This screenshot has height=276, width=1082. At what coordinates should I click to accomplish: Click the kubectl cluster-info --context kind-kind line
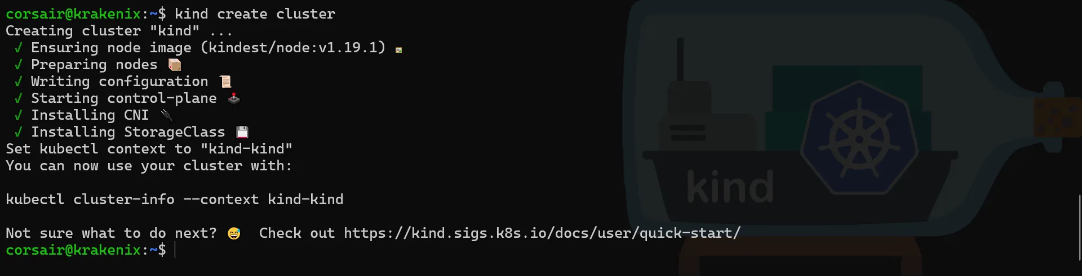coord(175,200)
